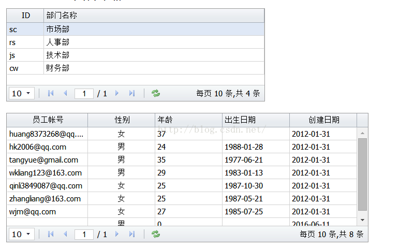
Task: Refresh the employee grid
Action: (156, 234)
